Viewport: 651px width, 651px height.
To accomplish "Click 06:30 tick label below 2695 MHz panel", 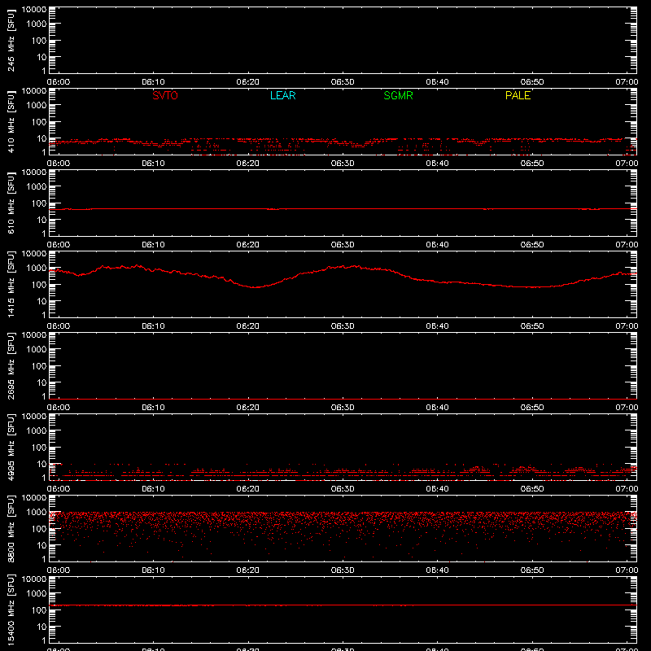I will [x=343, y=408].
